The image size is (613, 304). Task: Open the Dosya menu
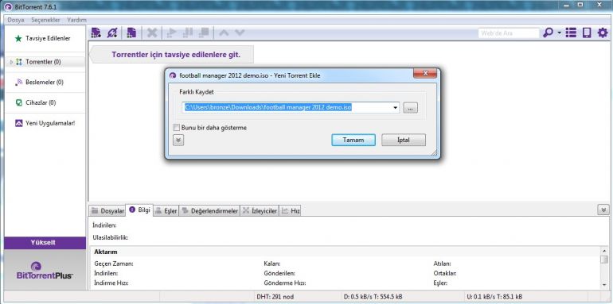(16, 20)
